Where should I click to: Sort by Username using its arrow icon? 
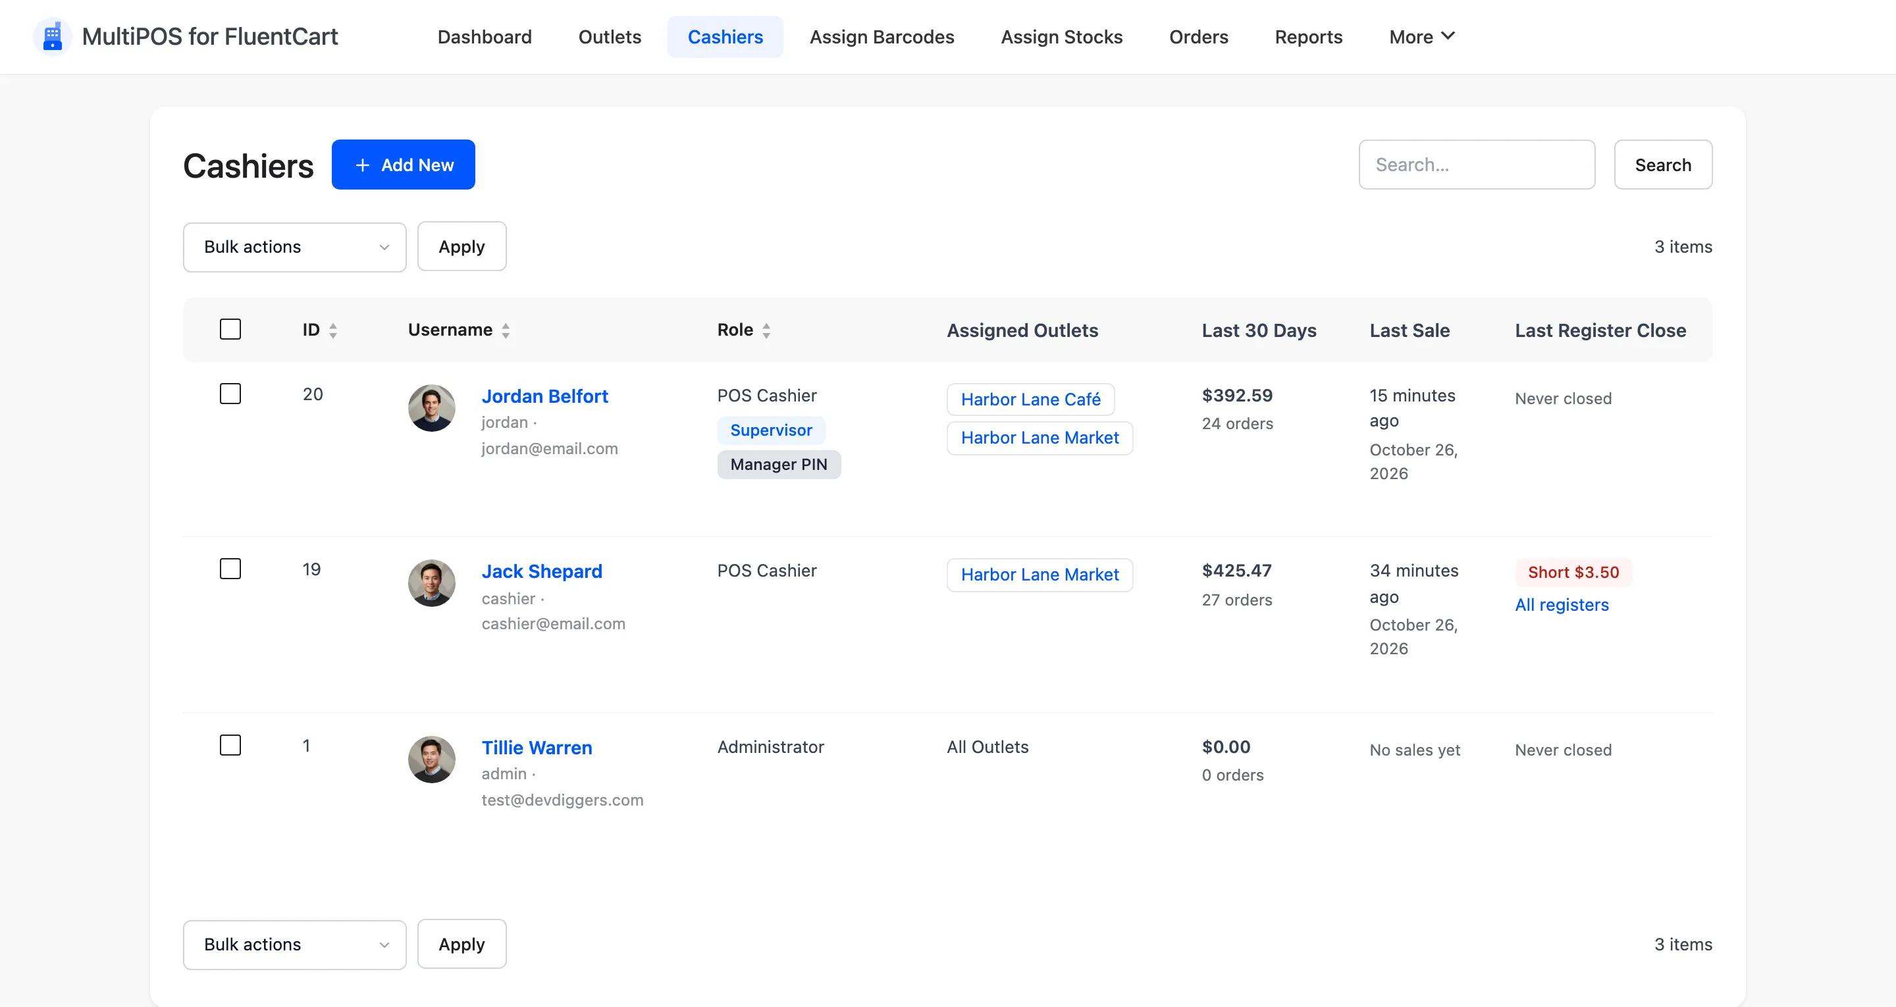tap(506, 330)
